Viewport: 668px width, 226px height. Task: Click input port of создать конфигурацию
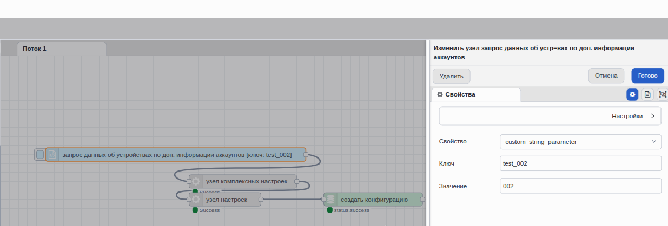pos(324,200)
